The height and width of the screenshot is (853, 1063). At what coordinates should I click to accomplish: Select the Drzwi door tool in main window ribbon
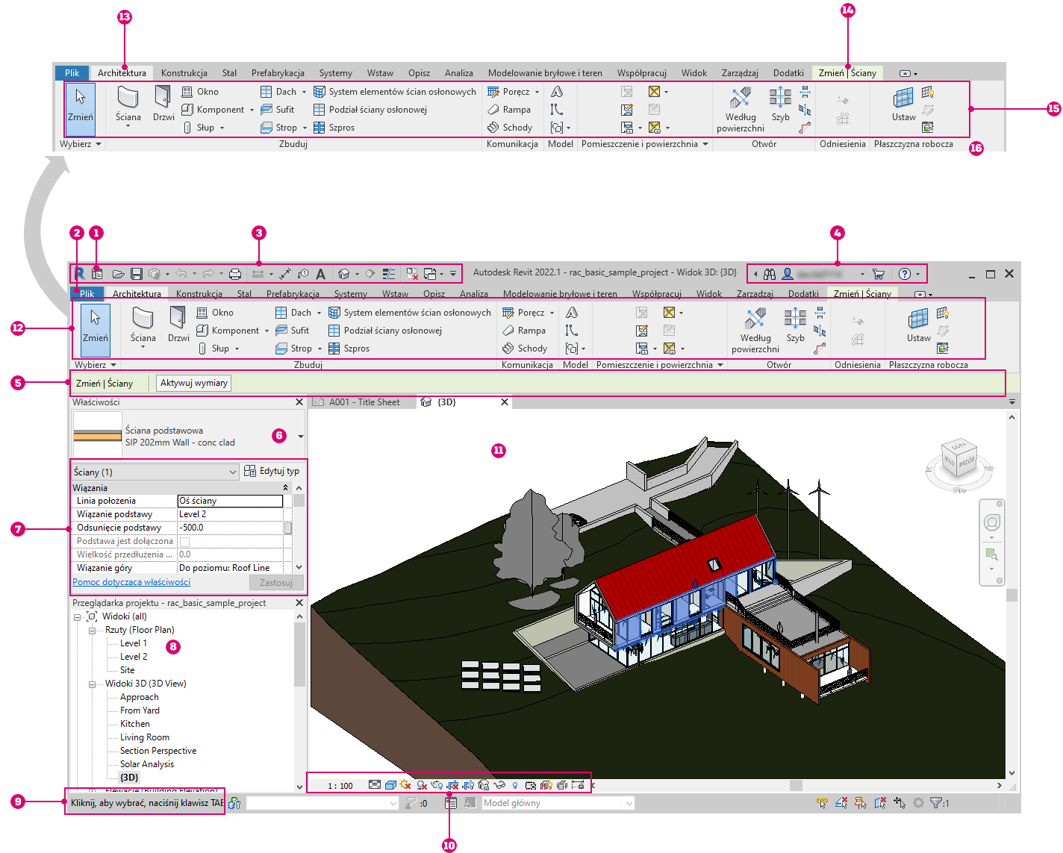click(178, 324)
